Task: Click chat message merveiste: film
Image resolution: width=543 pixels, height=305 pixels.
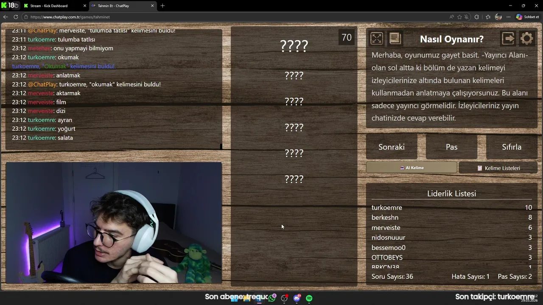Action: pyautogui.click(x=39, y=102)
